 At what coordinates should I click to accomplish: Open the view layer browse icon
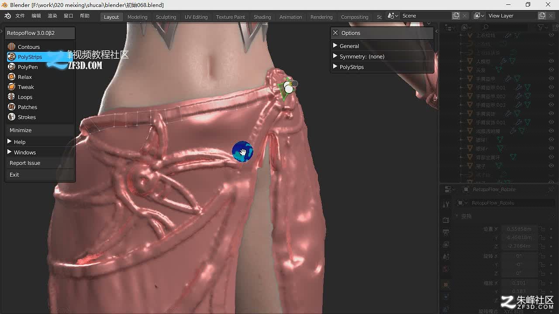pos(479,16)
